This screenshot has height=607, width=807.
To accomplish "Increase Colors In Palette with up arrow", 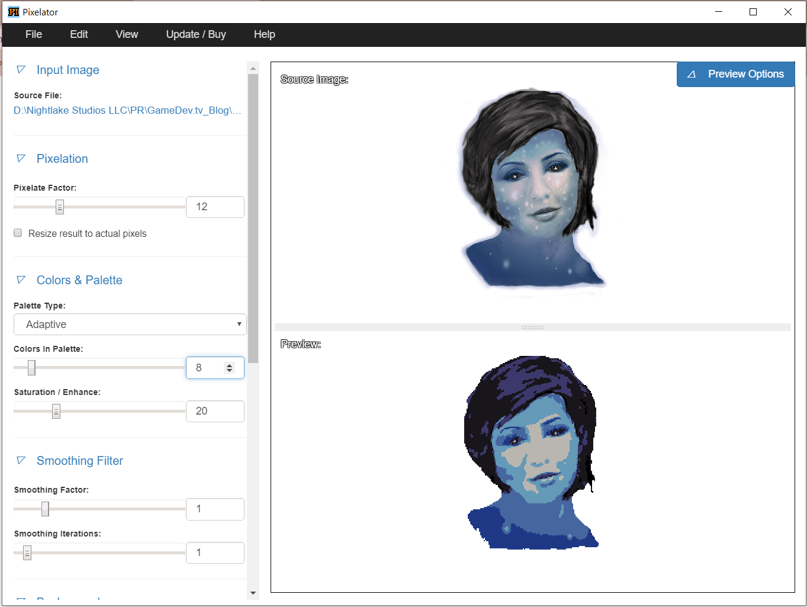I will point(230,365).
